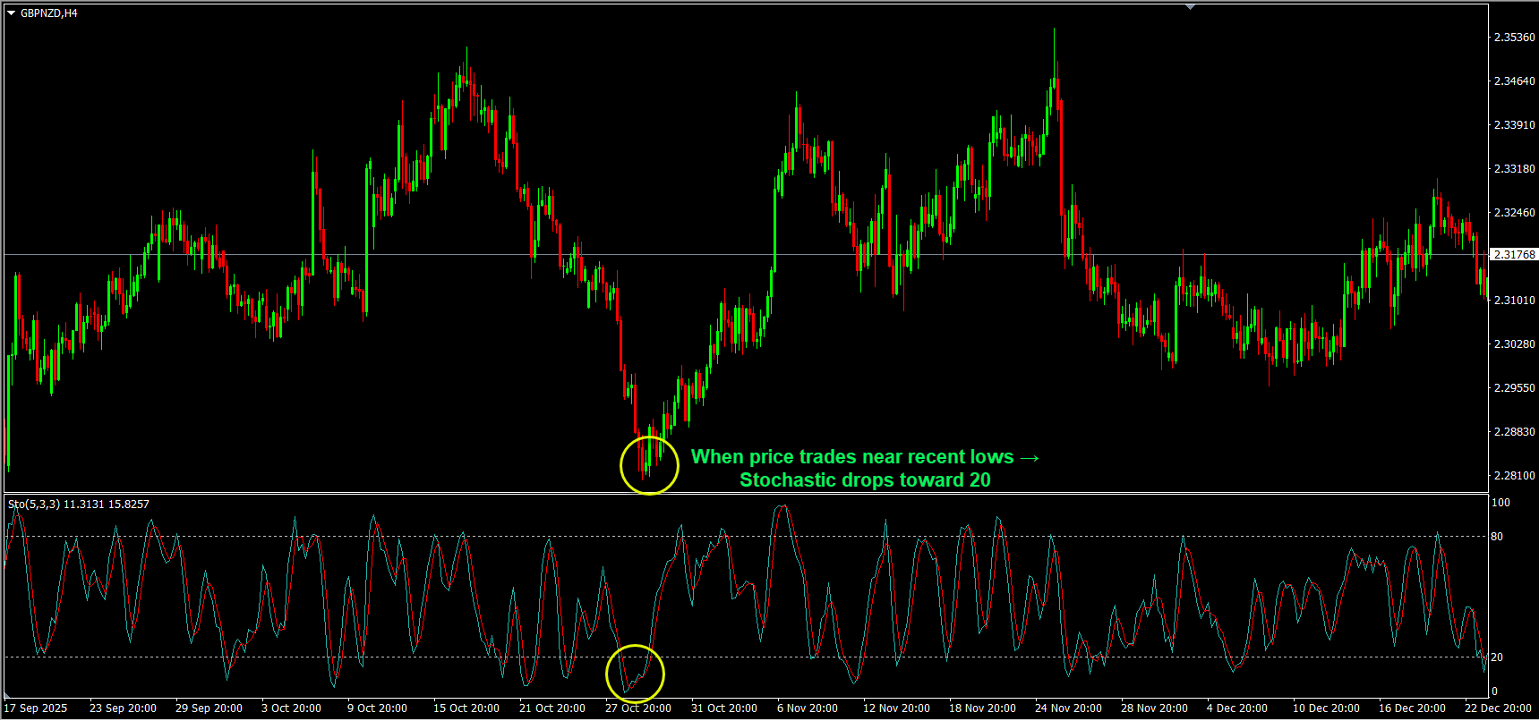Click the GBPNZD,H4 chart title
The height and width of the screenshot is (721, 1539).
(49, 13)
